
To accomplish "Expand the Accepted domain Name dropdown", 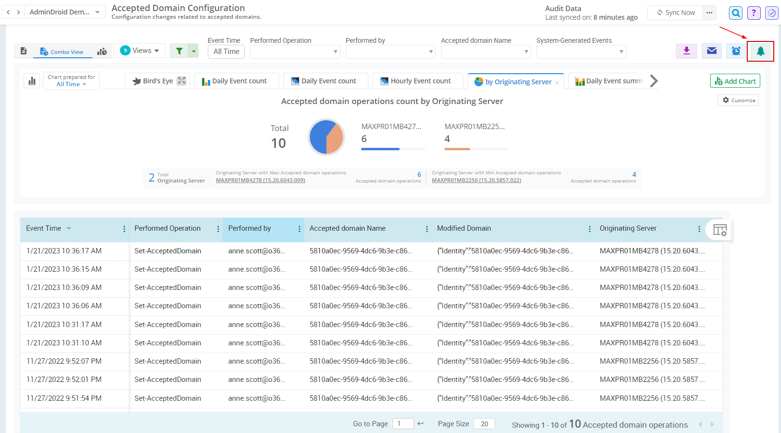I will pos(485,52).
